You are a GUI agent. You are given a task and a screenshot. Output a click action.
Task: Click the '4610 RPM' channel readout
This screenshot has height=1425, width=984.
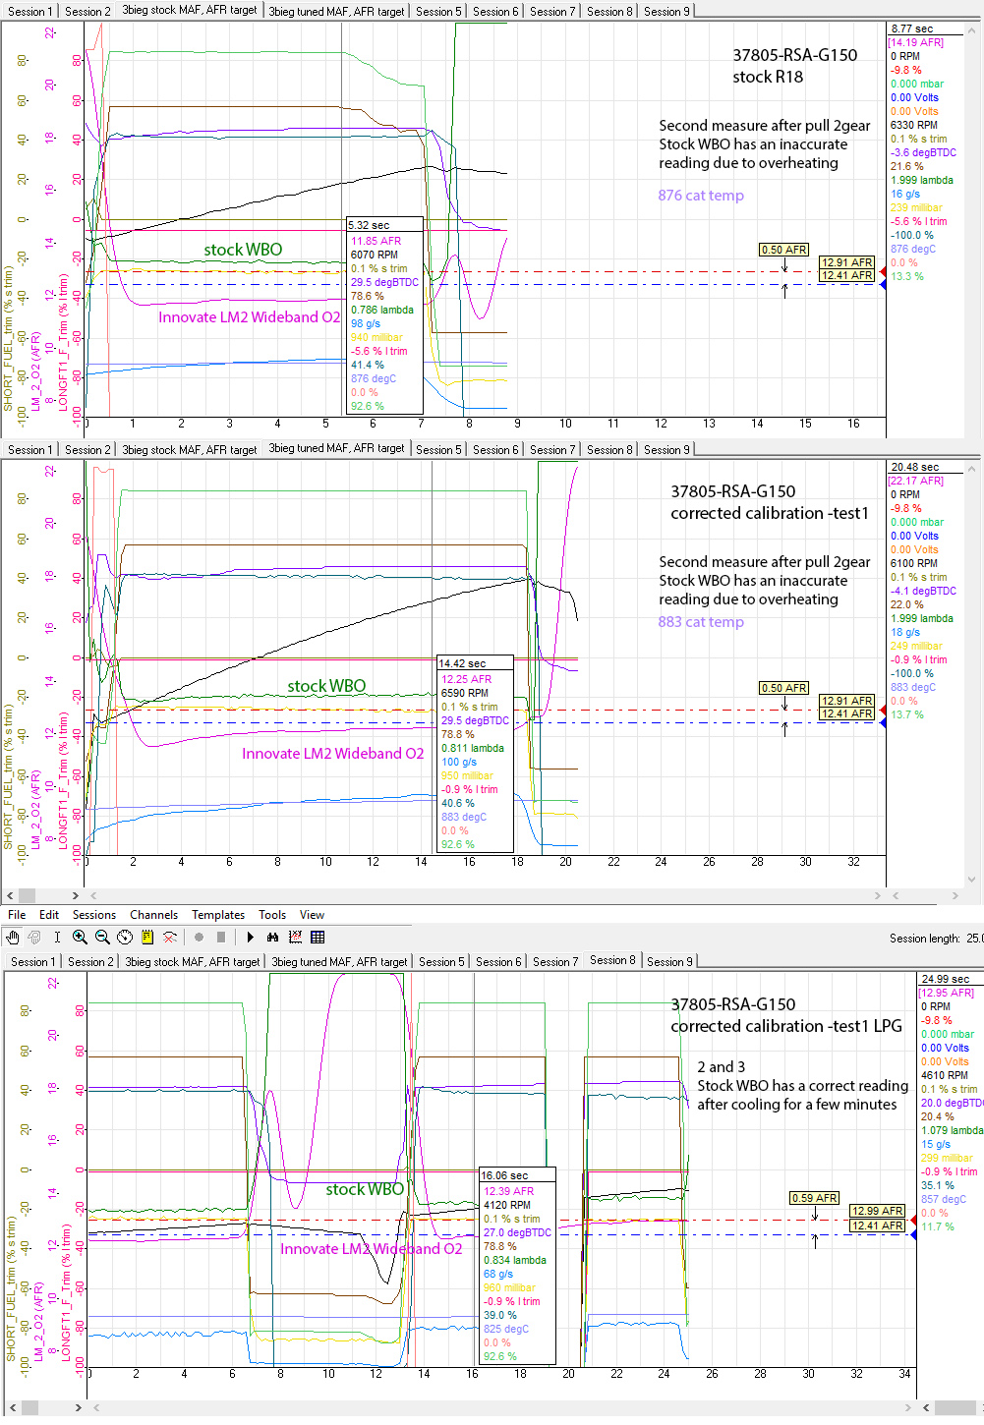pos(945,1076)
